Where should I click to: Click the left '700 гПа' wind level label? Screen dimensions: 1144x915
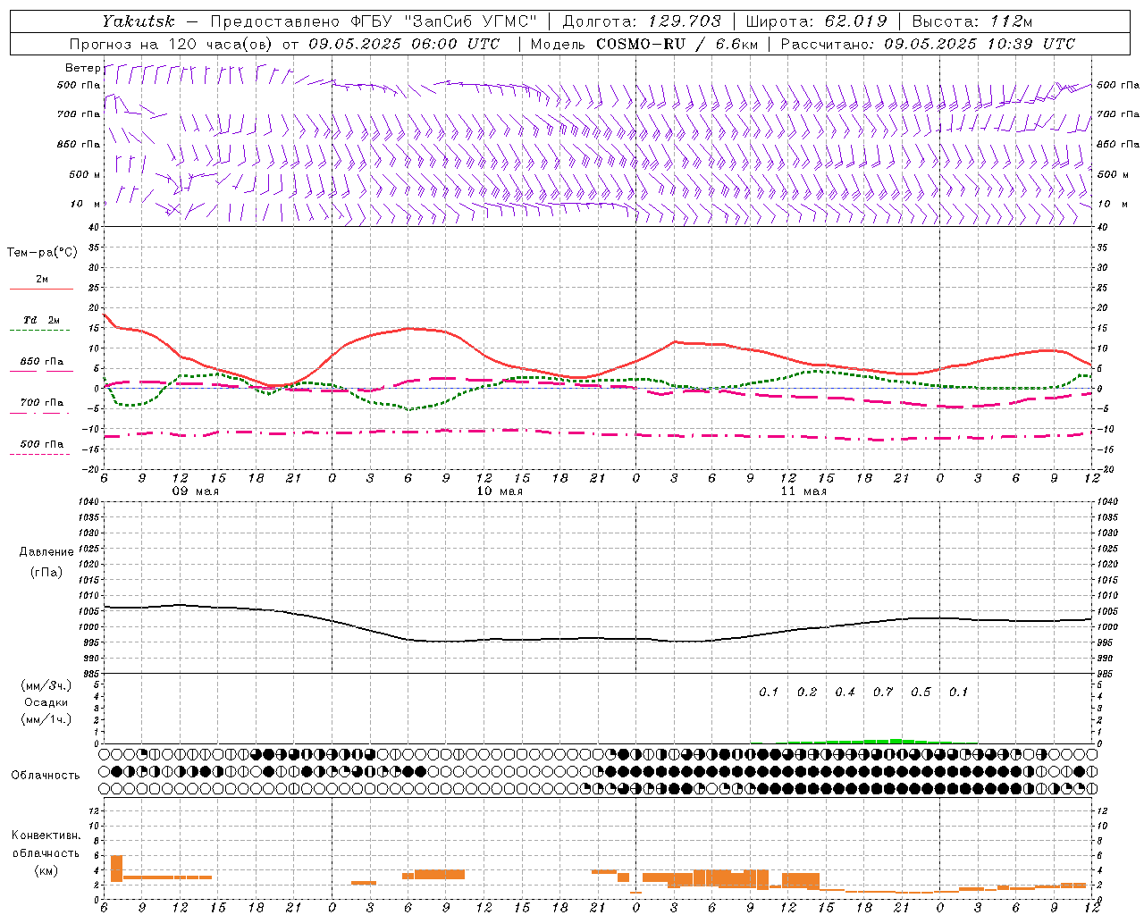[79, 114]
